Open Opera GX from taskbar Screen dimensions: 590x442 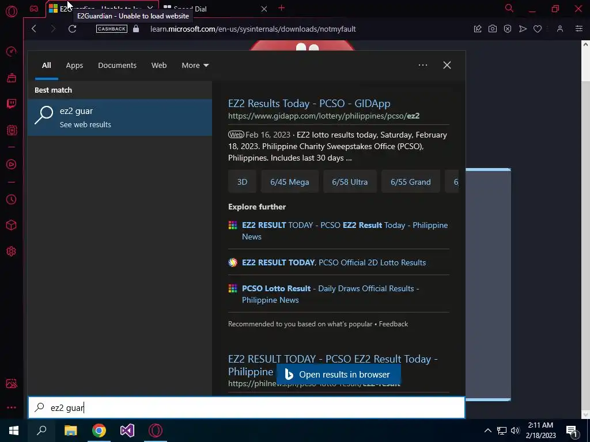click(x=156, y=430)
